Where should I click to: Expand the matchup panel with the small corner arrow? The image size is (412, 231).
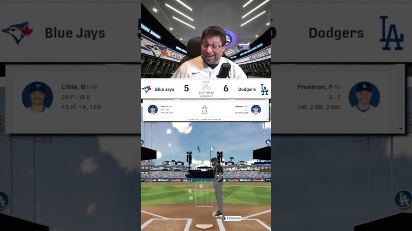(268, 120)
